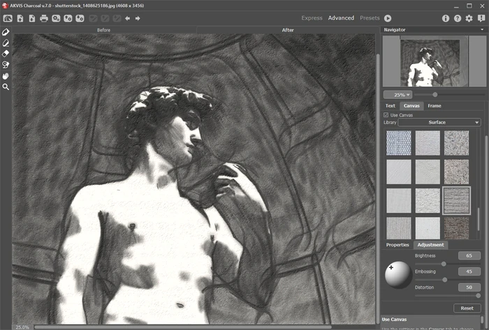Viewport: 489px width, 330px height.
Task: Switch to Advanced mode
Action: pyautogui.click(x=341, y=18)
